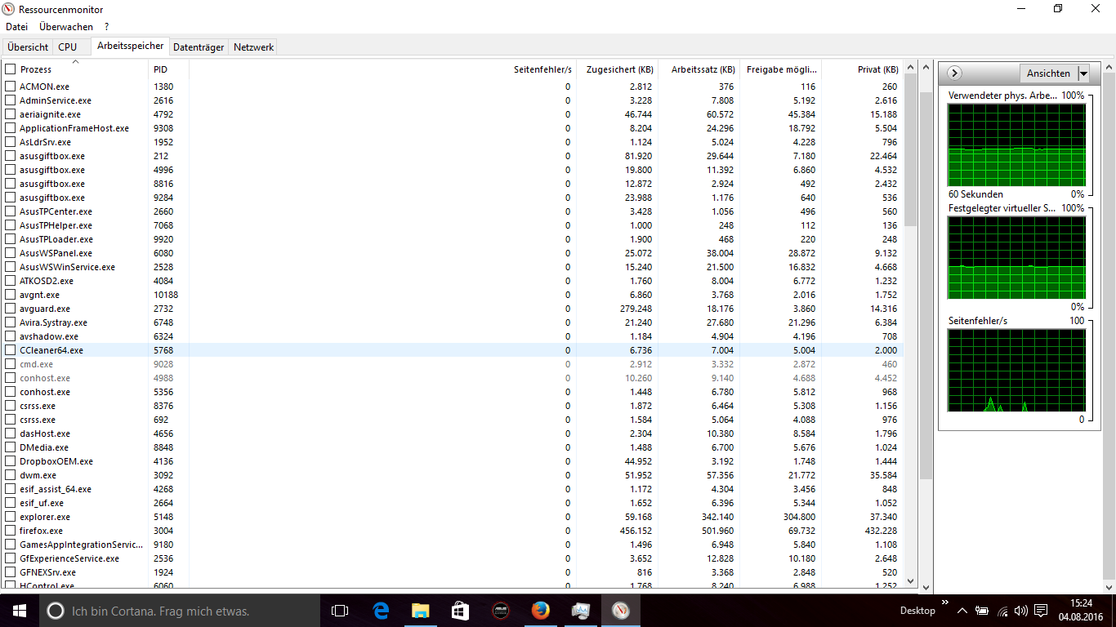Open the Ansichten dropdown arrow
This screenshot has height=627, width=1116.
point(1083,73)
